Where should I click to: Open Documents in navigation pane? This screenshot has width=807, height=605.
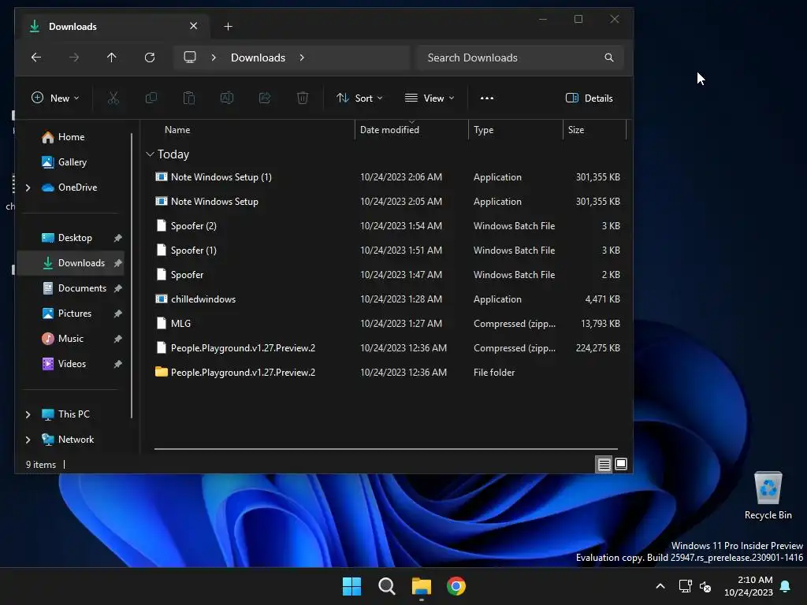[82, 288]
